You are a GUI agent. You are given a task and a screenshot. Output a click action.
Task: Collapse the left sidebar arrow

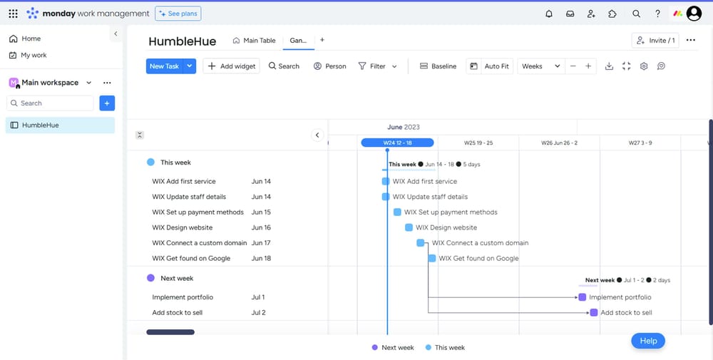116,34
